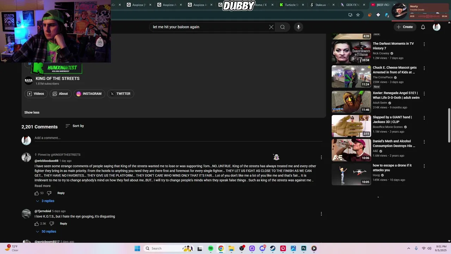451x254 pixels.
Task: Open File Explorer from the taskbar
Action: (x=231, y=248)
